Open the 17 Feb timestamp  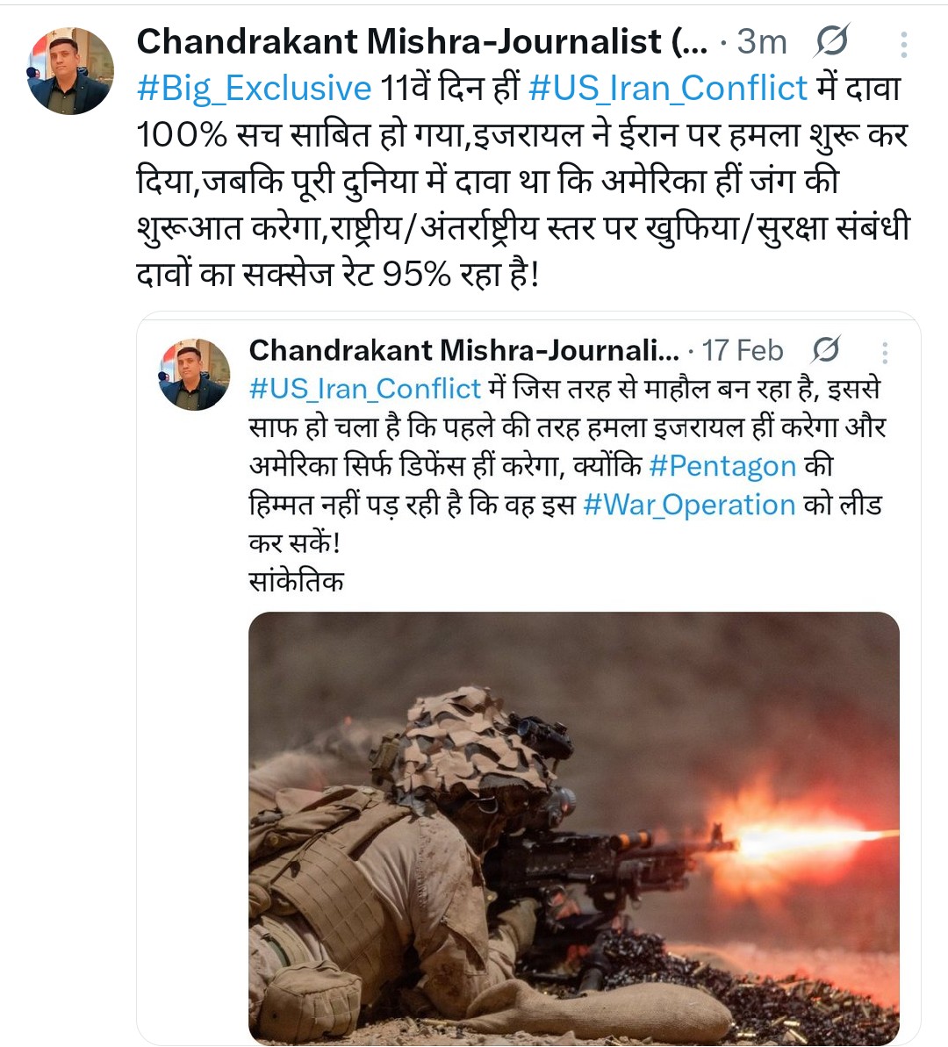(x=743, y=350)
